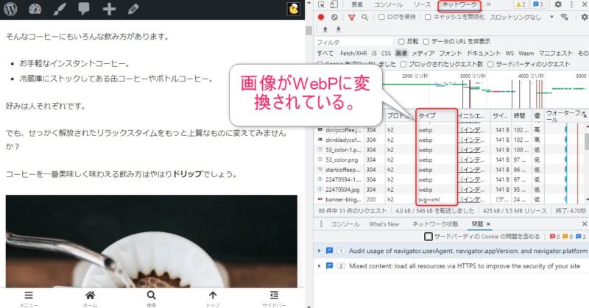
Task: Open the ネットワーク状態 drawer tab
Action: pyautogui.click(x=434, y=224)
